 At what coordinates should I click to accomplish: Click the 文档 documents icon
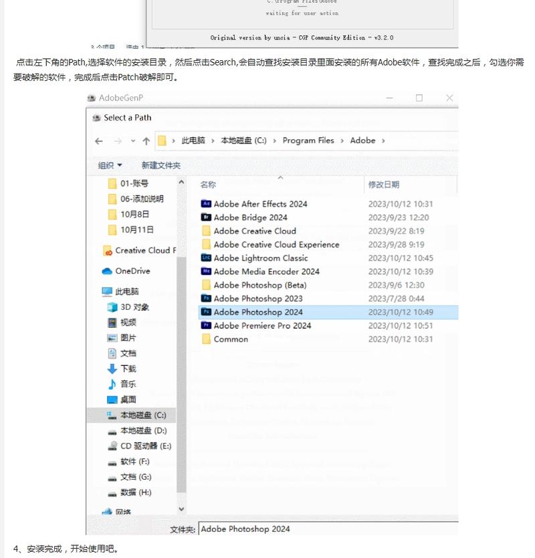(112, 353)
